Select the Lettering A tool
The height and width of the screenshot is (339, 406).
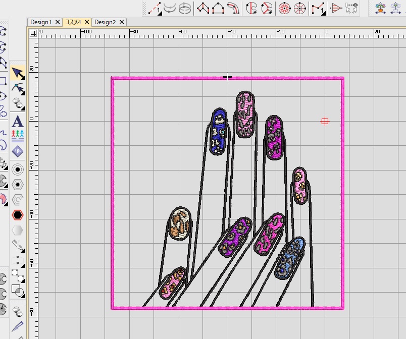tap(18, 121)
